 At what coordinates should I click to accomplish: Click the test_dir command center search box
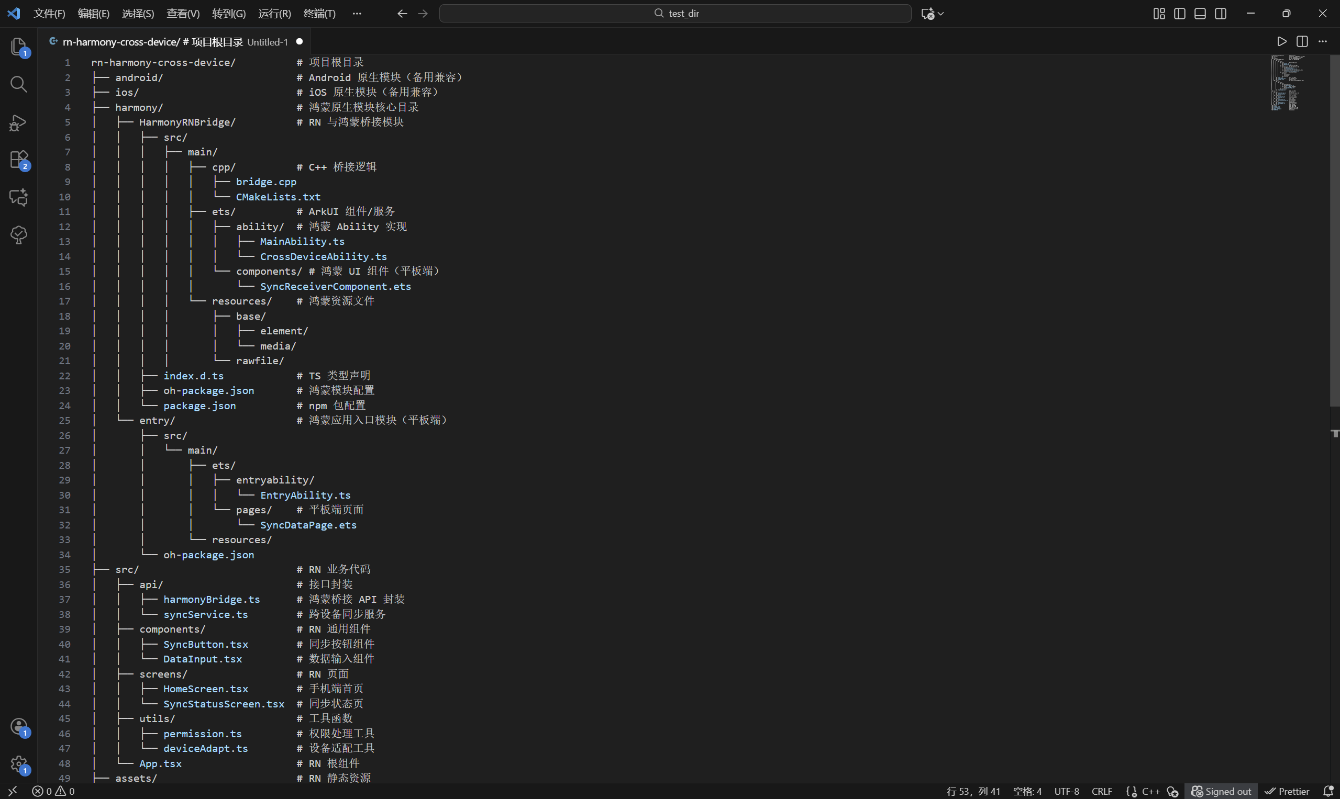675,14
